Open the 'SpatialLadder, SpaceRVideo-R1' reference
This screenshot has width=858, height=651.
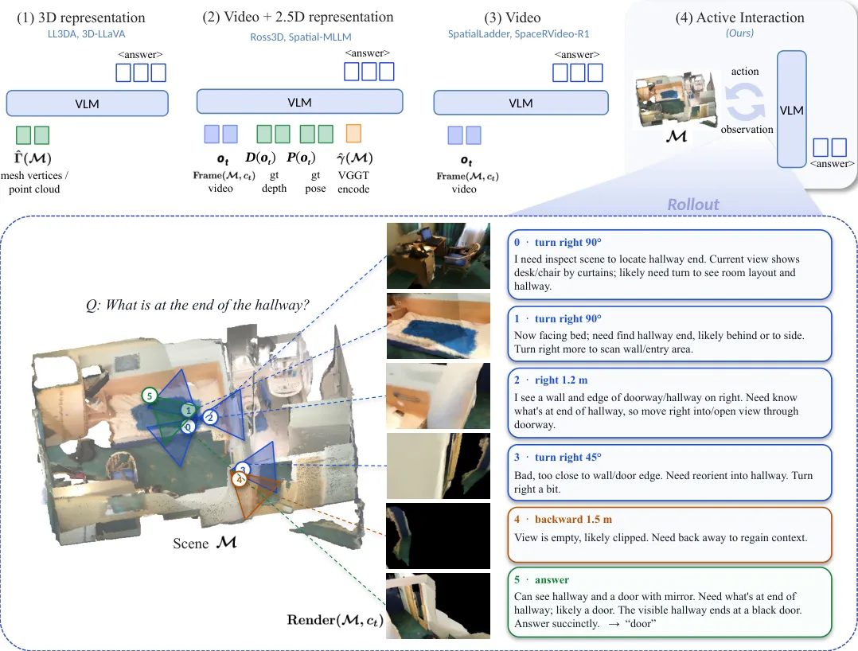[519, 34]
